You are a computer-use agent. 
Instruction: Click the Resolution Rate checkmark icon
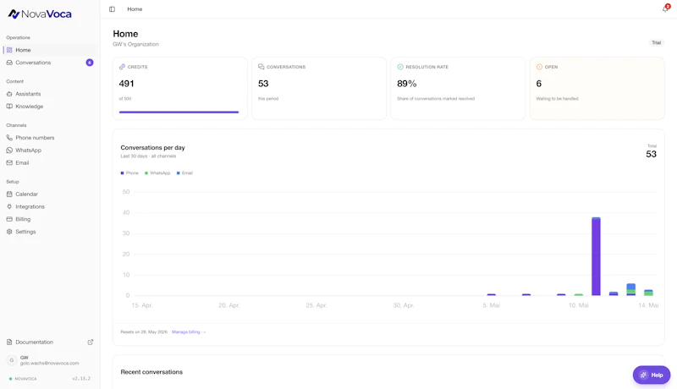(x=400, y=67)
